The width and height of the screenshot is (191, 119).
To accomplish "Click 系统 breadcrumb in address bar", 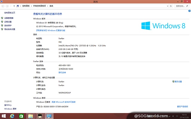I will click(51, 6).
